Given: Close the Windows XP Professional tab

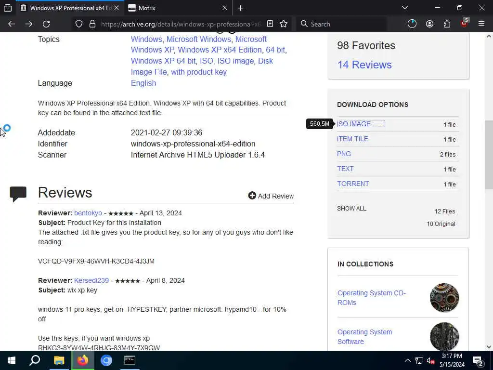Looking at the screenshot, I should pos(117,8).
